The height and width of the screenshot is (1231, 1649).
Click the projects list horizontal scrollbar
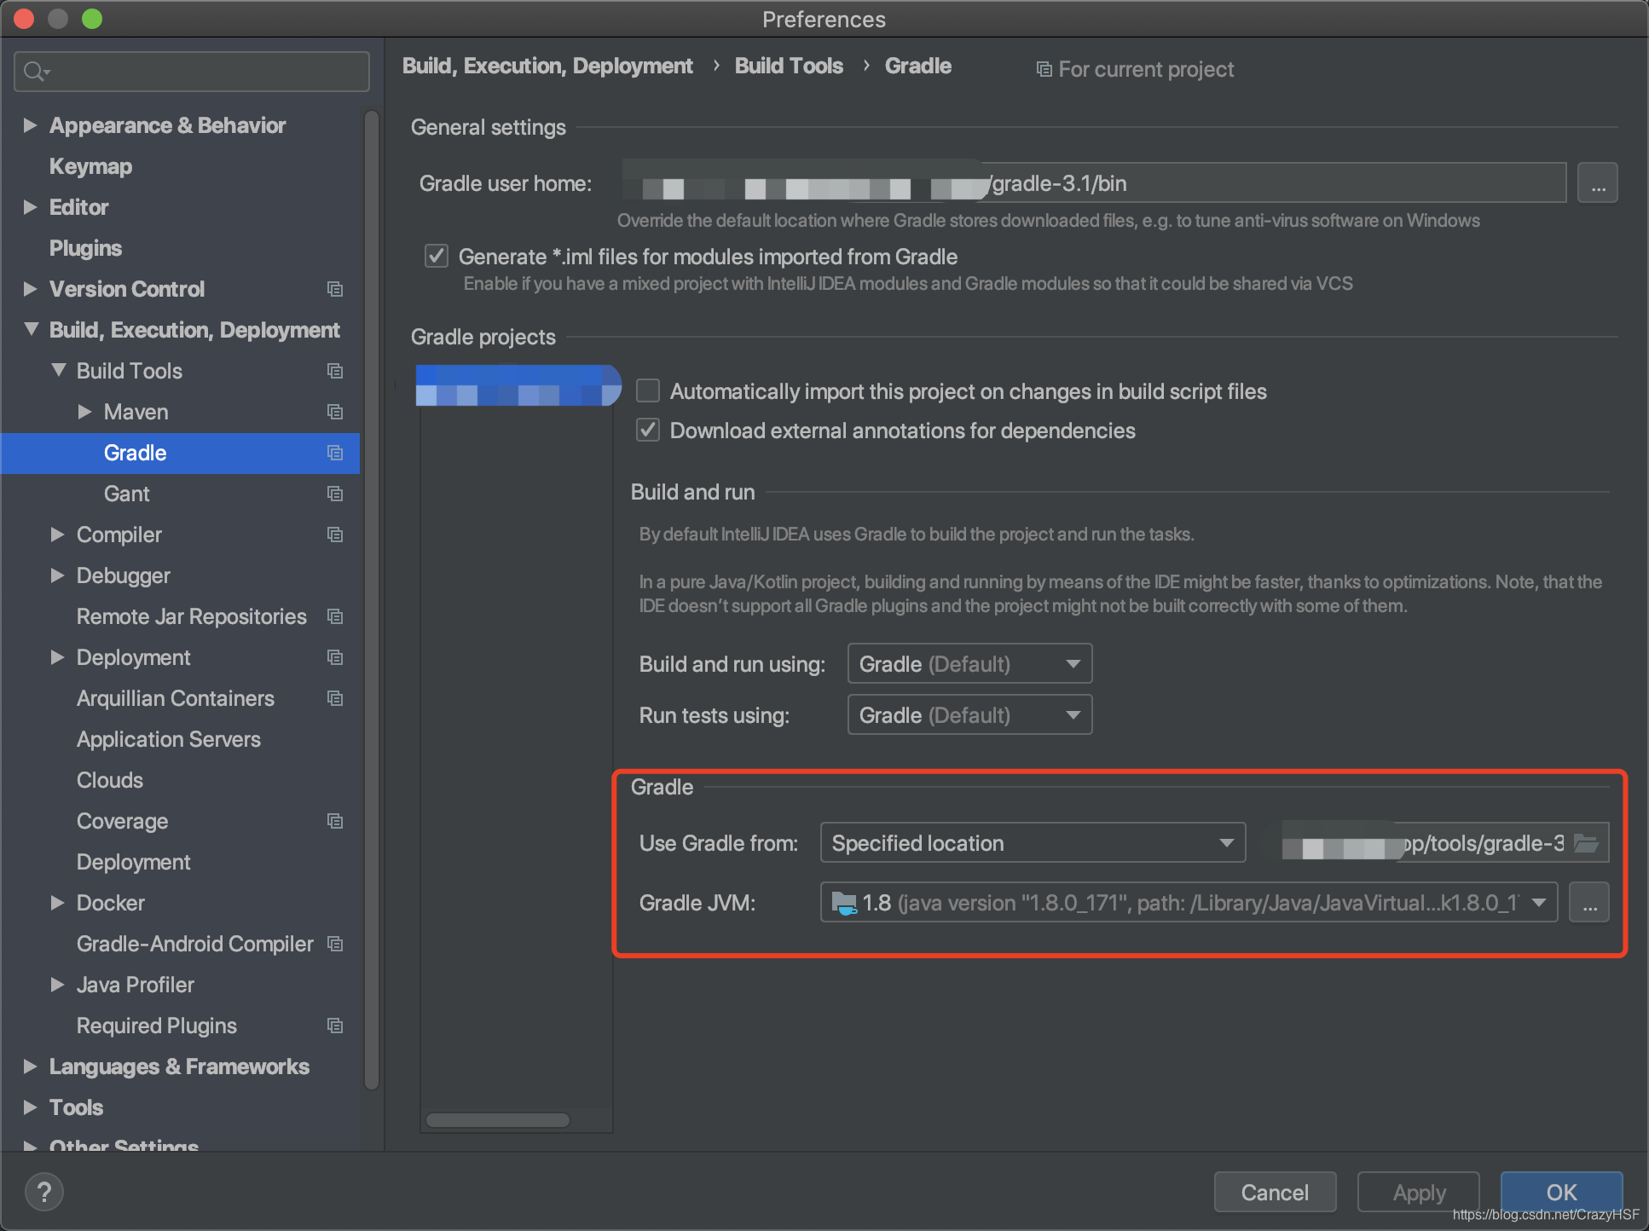click(498, 1120)
